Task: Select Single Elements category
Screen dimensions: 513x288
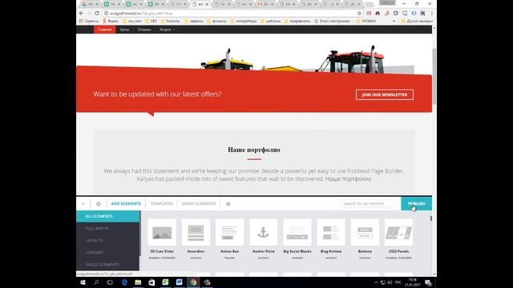Action: [108, 265]
